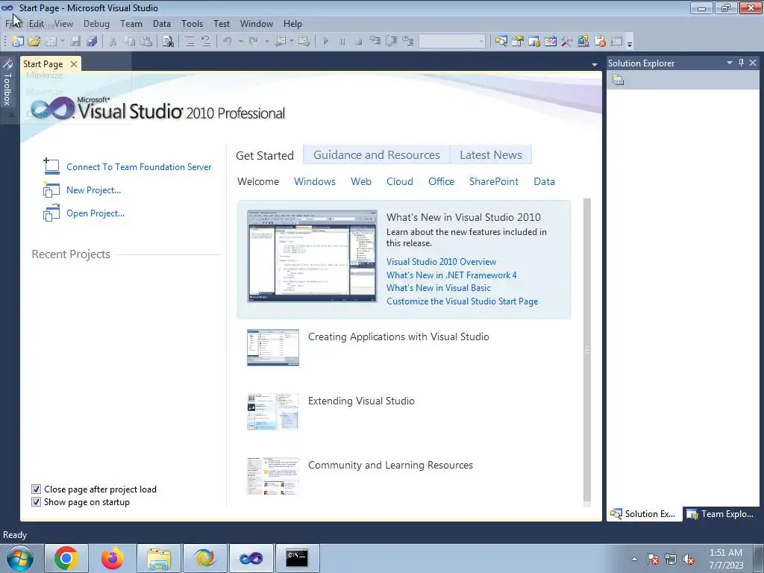Click the Open Project... link

click(95, 213)
